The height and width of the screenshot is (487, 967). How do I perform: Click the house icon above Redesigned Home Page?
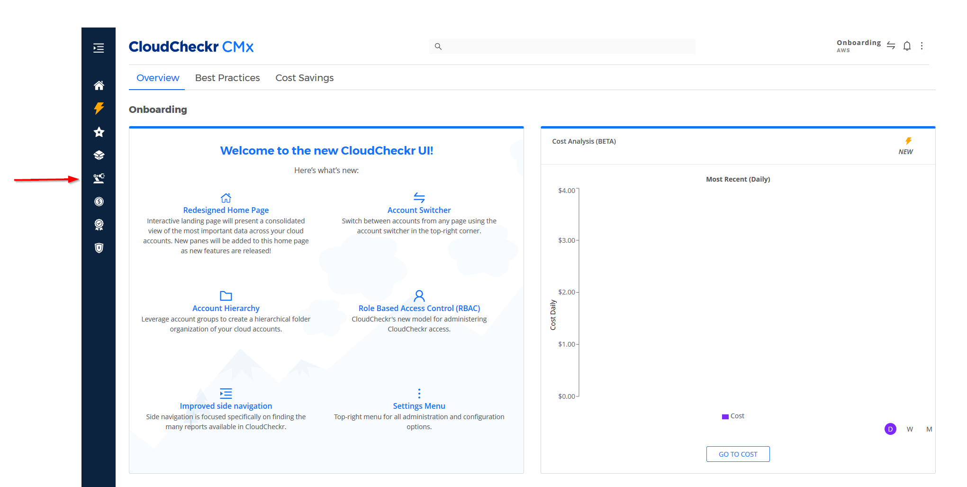click(226, 198)
